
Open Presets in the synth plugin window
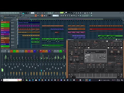pos(119,40)
